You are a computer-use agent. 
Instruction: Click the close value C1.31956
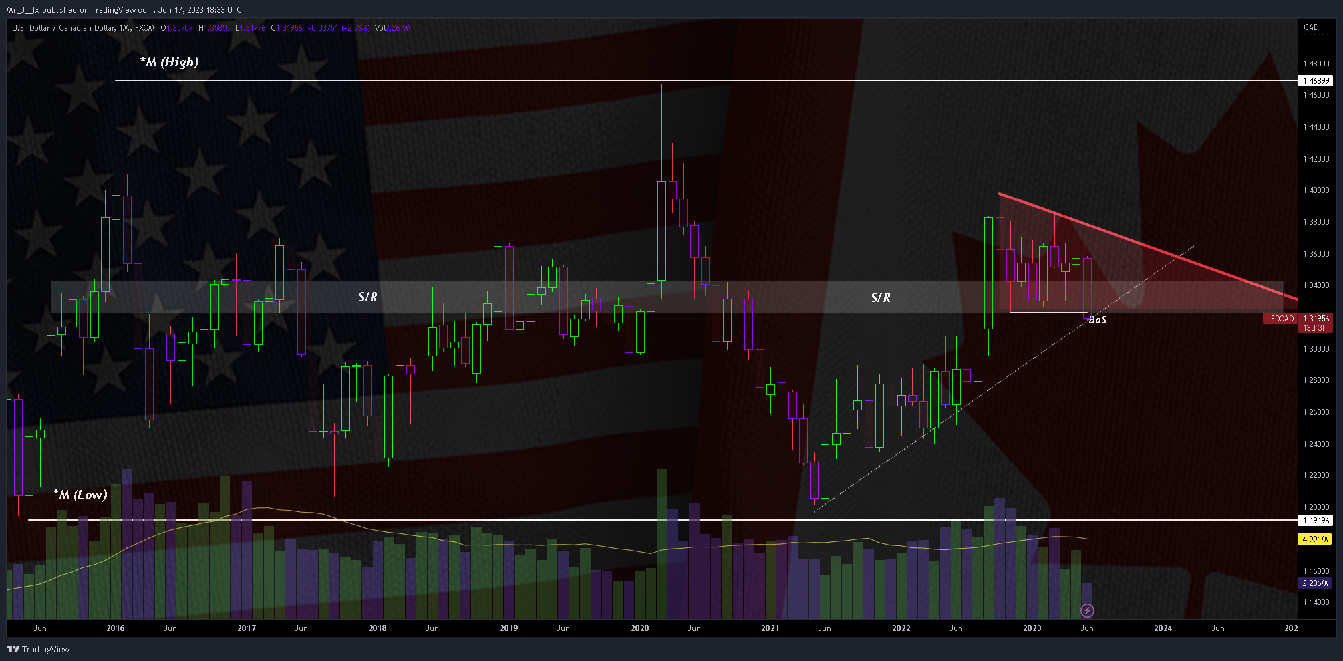[287, 28]
